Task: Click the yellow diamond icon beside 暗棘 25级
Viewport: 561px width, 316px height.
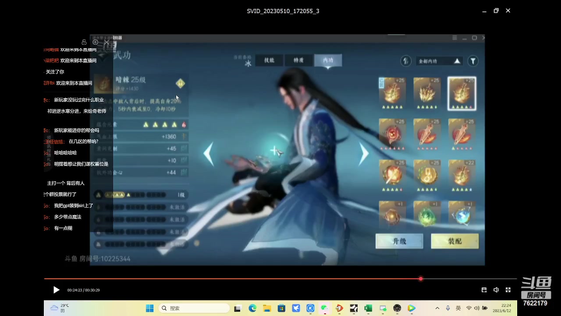Action: pos(180,83)
